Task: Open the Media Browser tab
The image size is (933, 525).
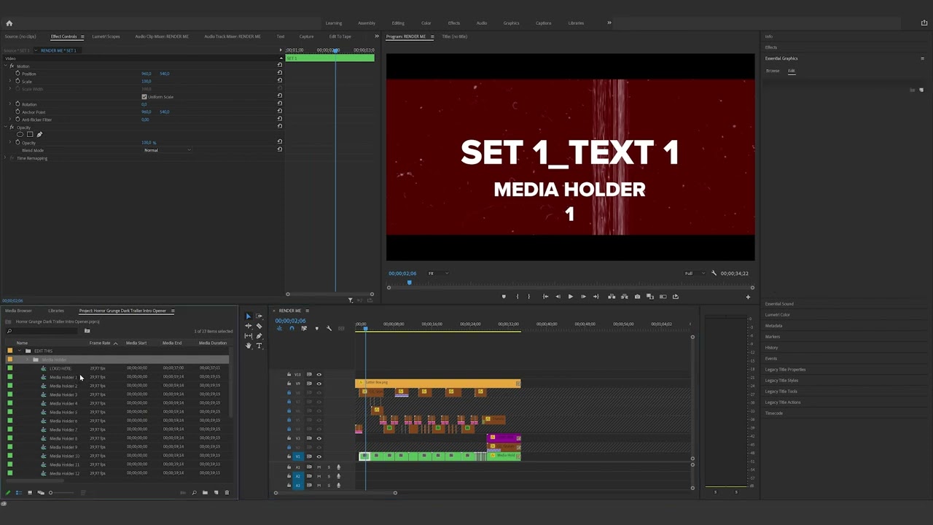Action: click(18, 311)
